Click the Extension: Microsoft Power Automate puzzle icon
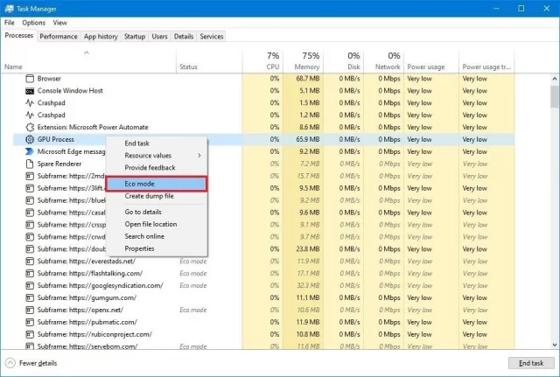The width and height of the screenshot is (560, 377). [30, 127]
